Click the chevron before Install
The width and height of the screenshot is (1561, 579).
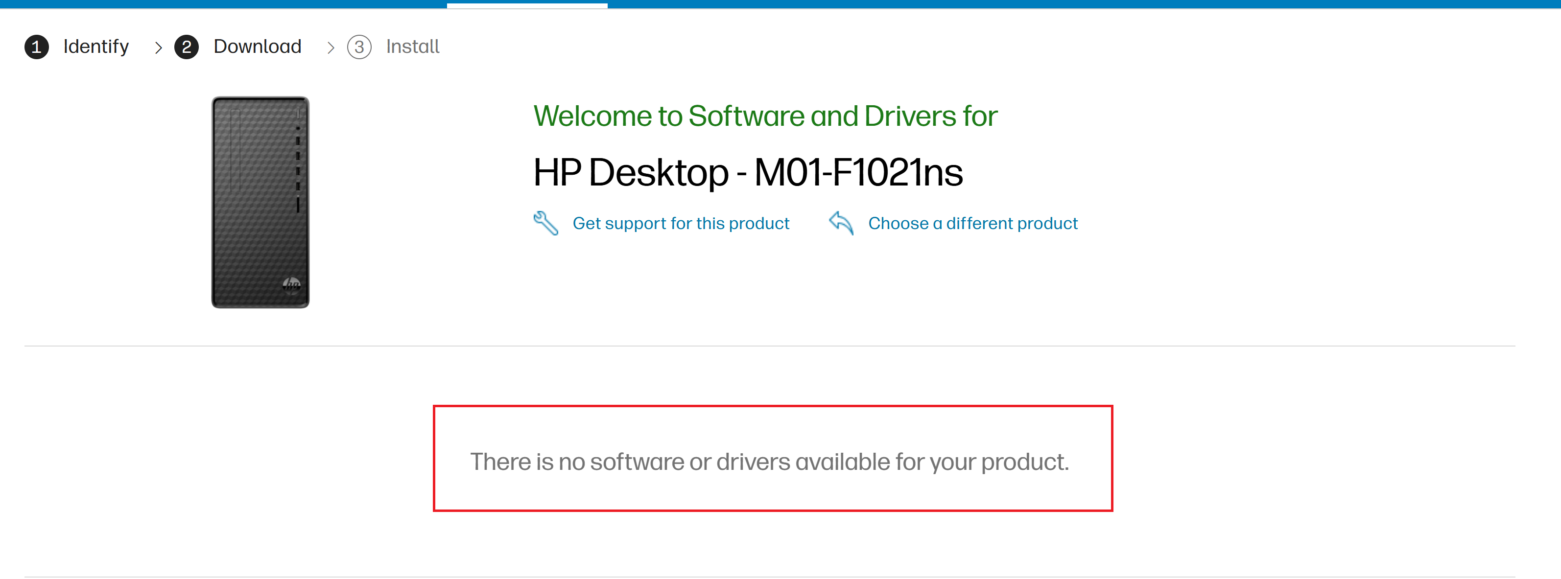click(x=330, y=47)
